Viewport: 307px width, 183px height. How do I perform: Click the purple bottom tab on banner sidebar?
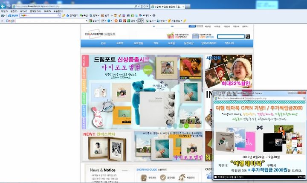click(84, 123)
